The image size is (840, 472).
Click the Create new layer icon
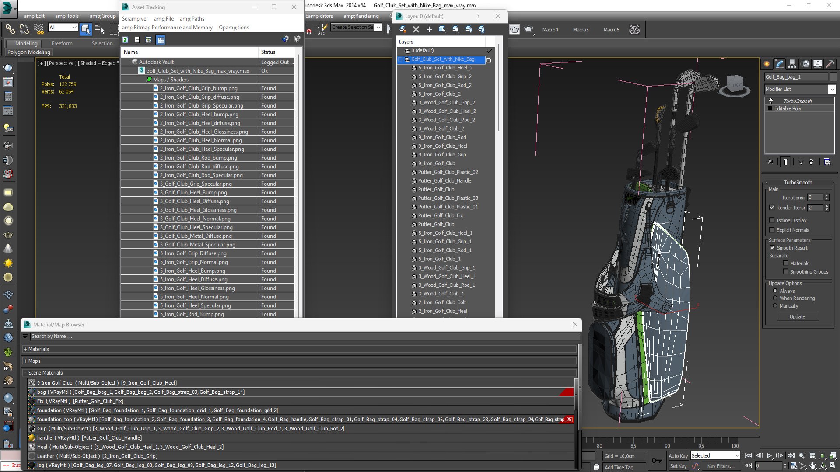[x=402, y=29]
